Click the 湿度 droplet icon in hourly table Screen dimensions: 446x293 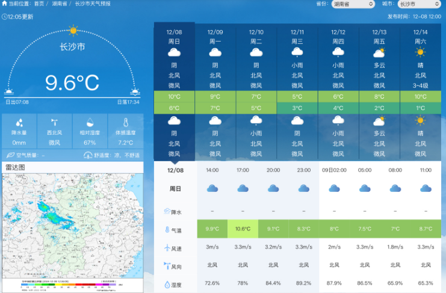coord(167,284)
